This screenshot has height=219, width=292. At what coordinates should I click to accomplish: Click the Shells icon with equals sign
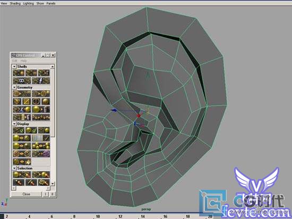31,73
